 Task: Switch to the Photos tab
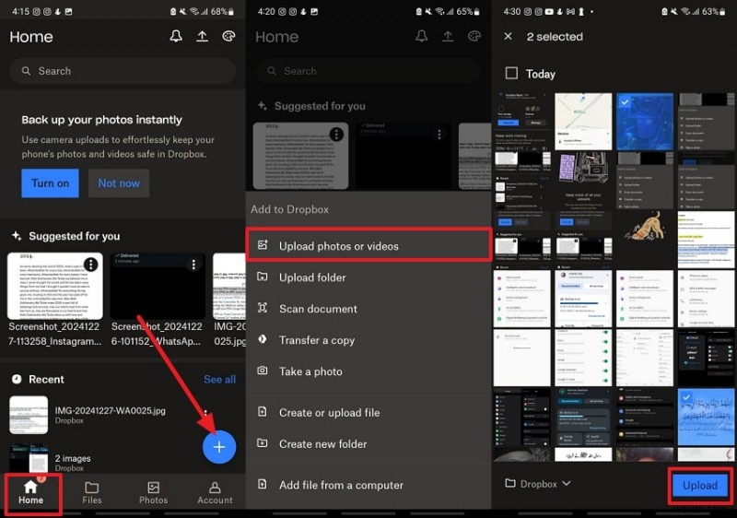point(153,492)
